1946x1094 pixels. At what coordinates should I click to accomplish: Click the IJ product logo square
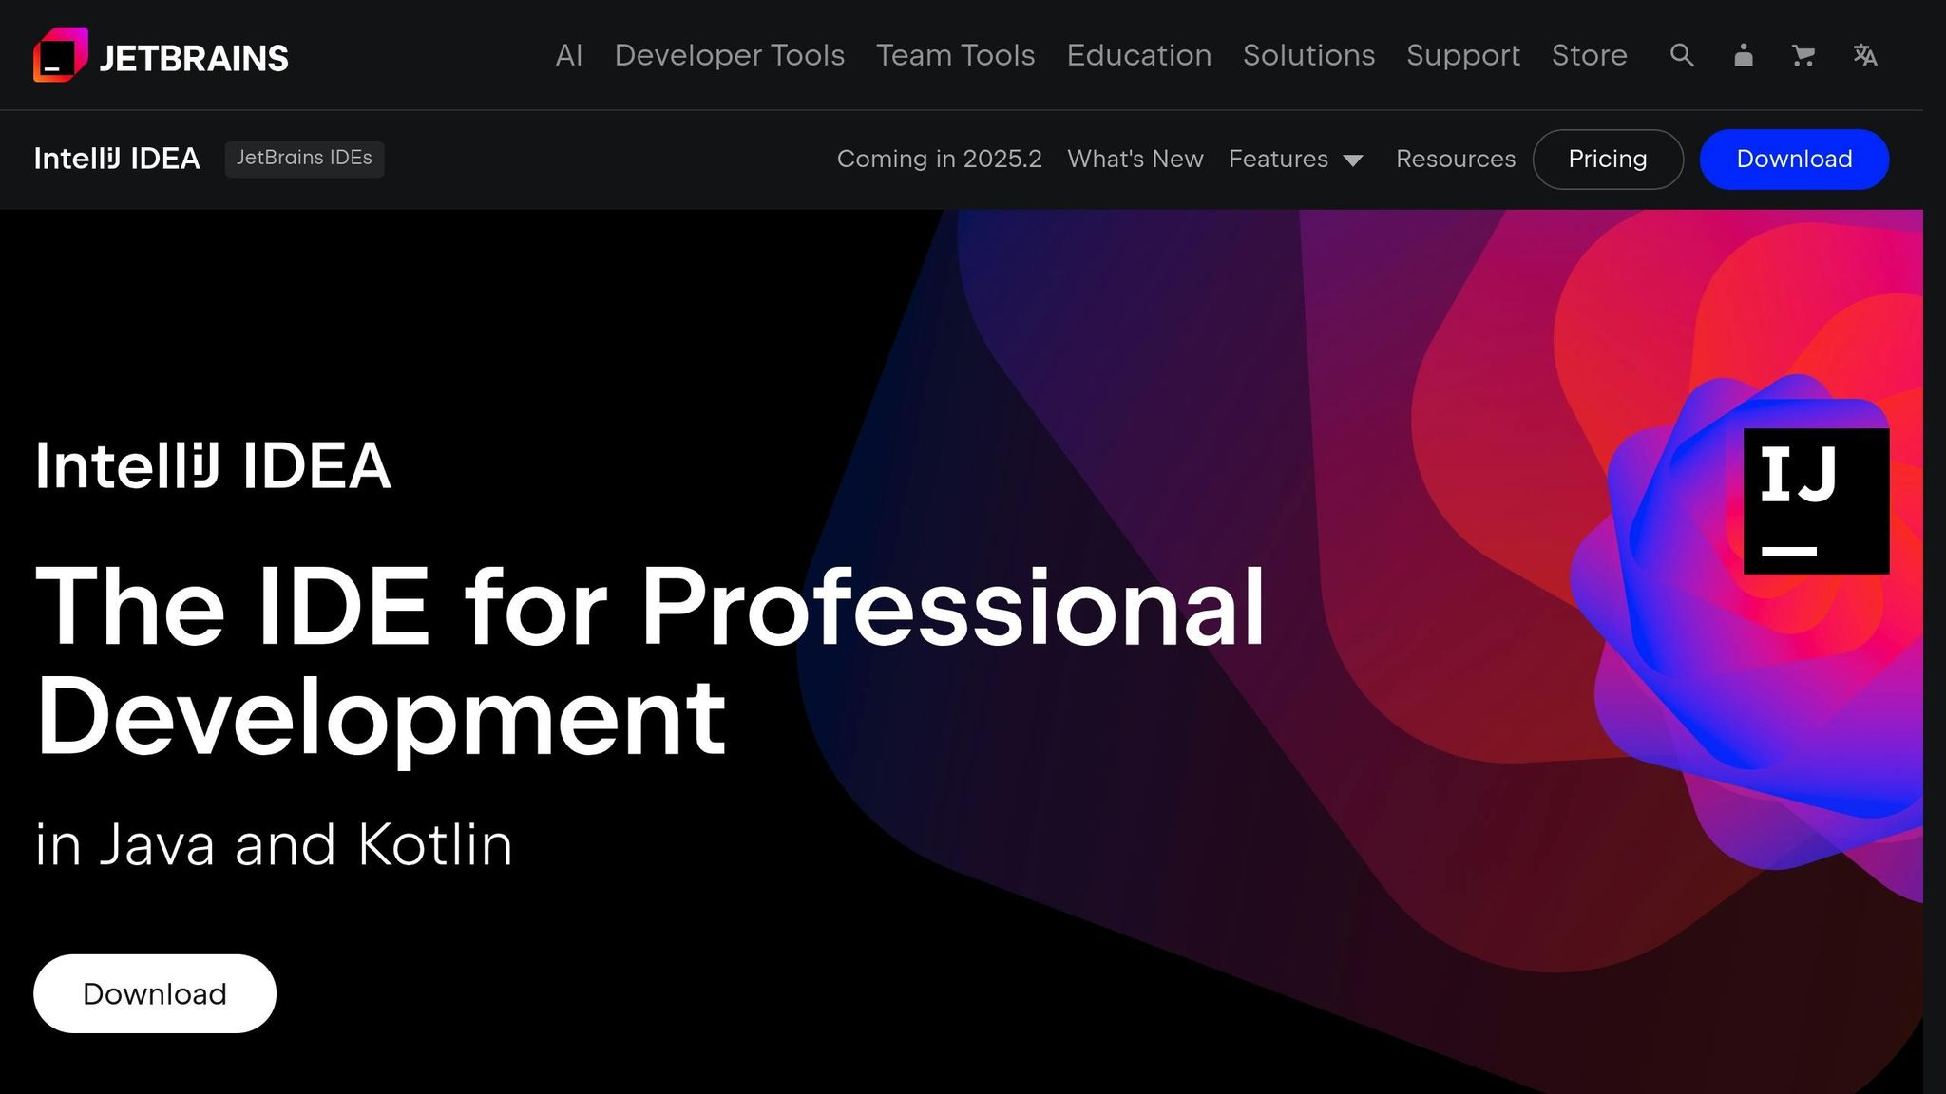pos(1816,500)
